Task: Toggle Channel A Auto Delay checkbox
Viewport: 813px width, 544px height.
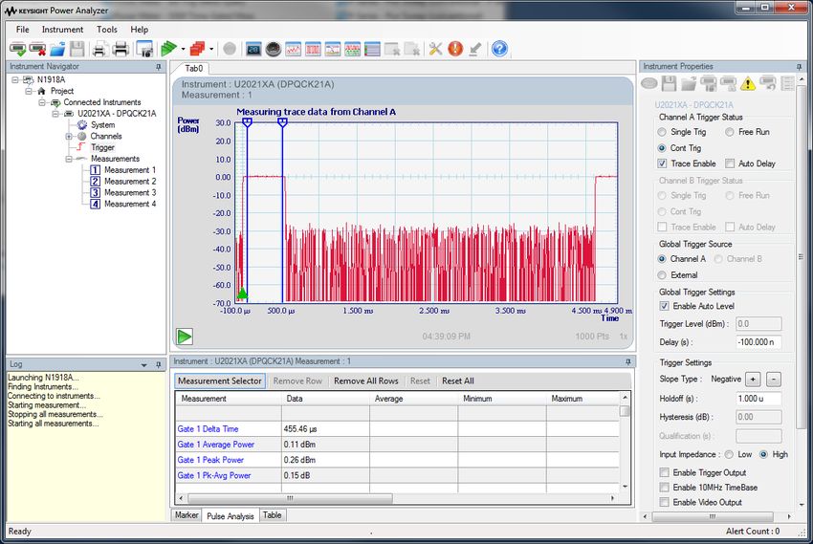Action: point(730,163)
